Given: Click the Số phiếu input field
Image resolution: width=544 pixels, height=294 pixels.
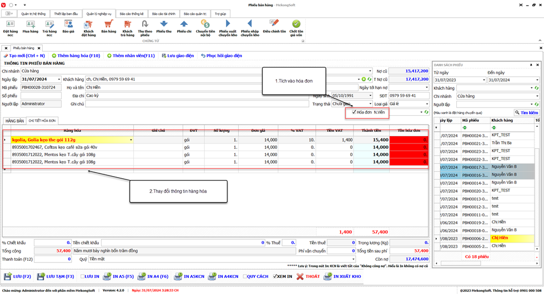Looking at the screenshot, I should (41, 96).
